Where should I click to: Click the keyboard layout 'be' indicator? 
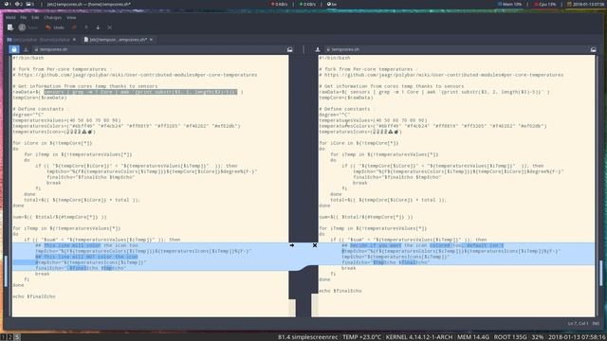tap(331, 4)
